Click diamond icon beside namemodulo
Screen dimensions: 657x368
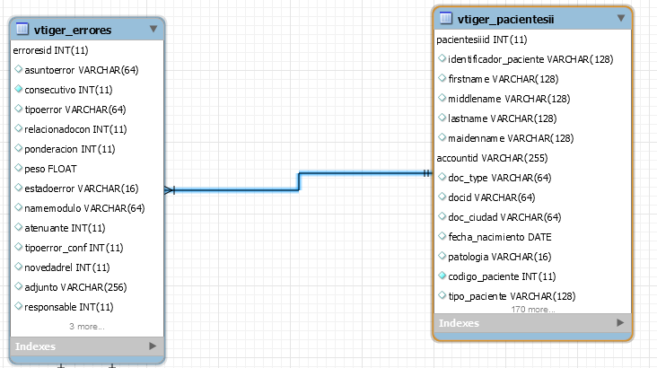pyautogui.click(x=18, y=207)
